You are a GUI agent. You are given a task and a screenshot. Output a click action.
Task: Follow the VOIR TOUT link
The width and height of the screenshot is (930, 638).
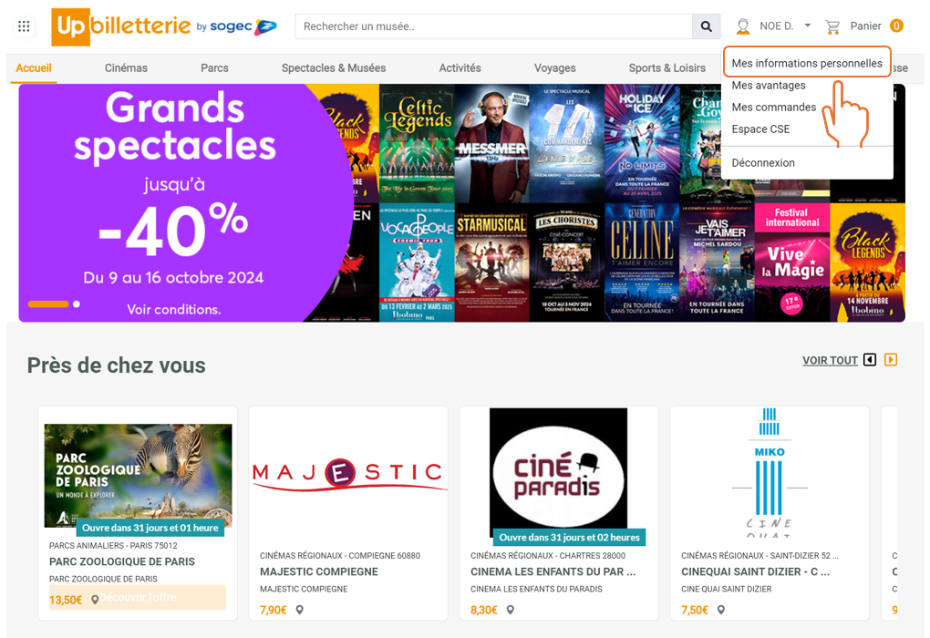point(830,361)
